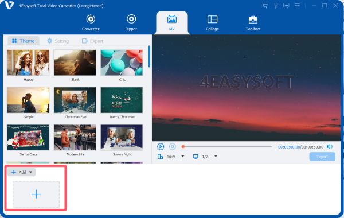Open the shopping cart icon
The height and width of the screenshot is (218, 344).
pos(265,6)
